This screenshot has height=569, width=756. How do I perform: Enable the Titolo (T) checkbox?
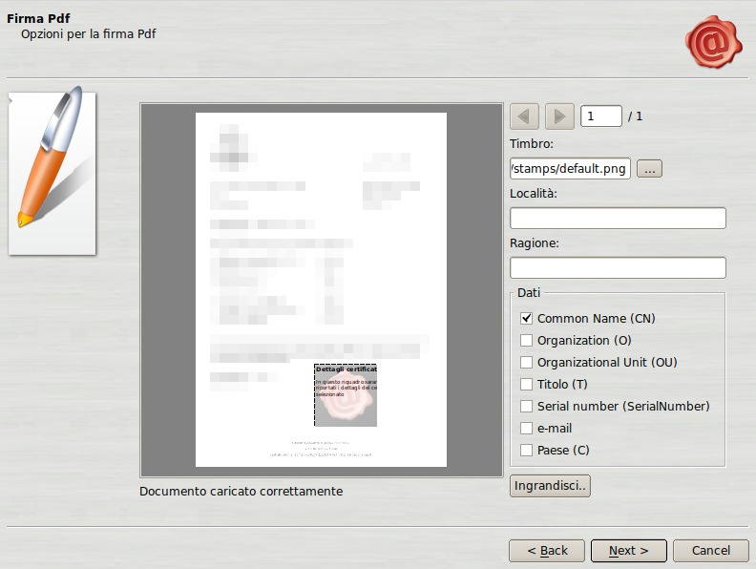pyautogui.click(x=526, y=385)
